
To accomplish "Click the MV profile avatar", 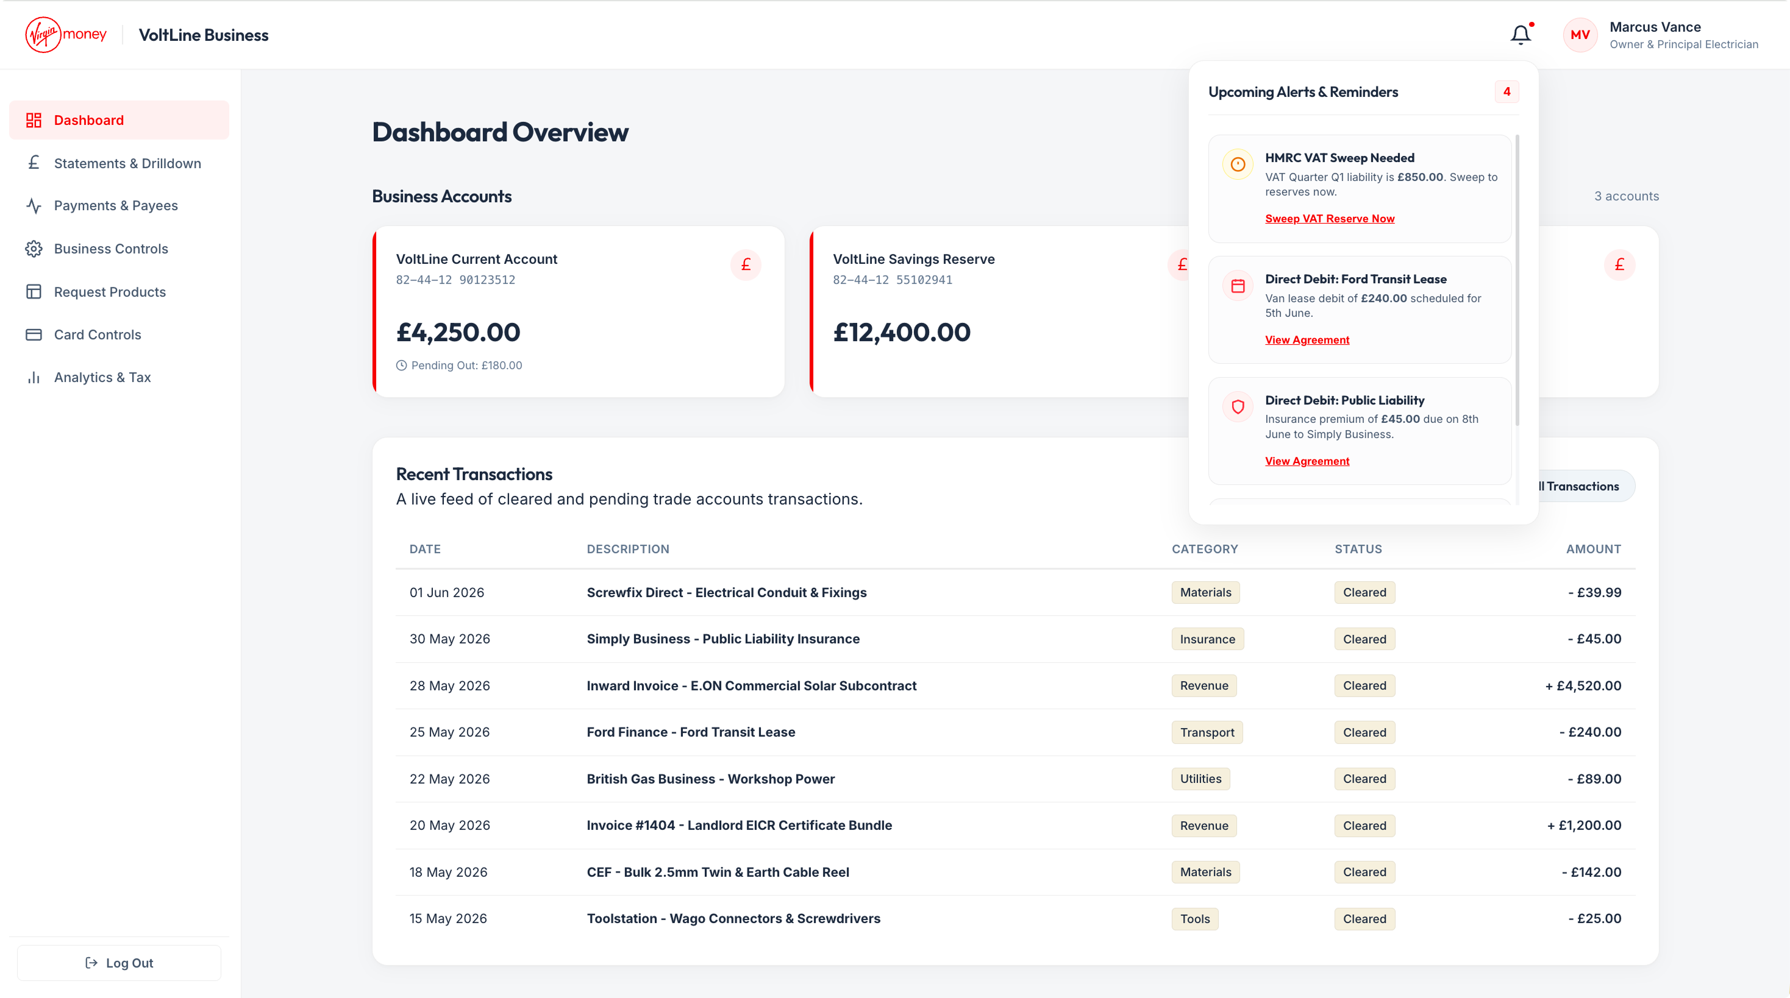I will tap(1580, 35).
